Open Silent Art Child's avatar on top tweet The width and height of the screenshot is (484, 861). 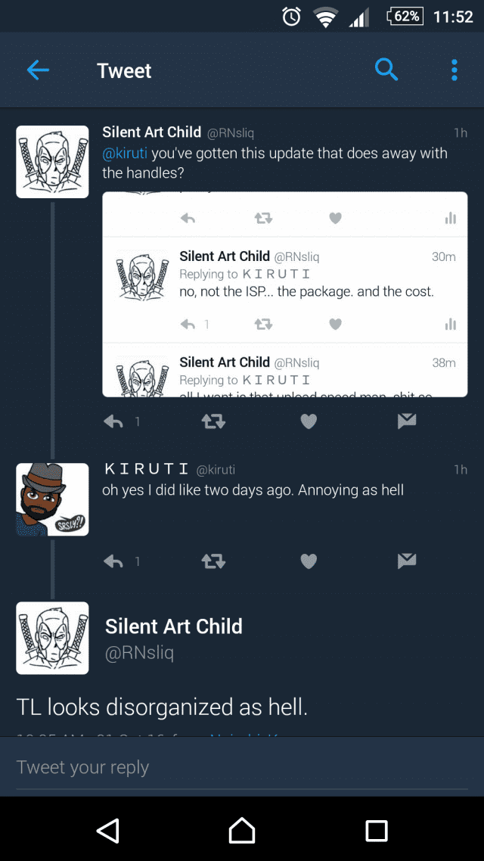[52, 161]
